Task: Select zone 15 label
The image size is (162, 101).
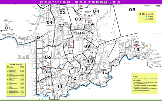Action: click(136, 50)
